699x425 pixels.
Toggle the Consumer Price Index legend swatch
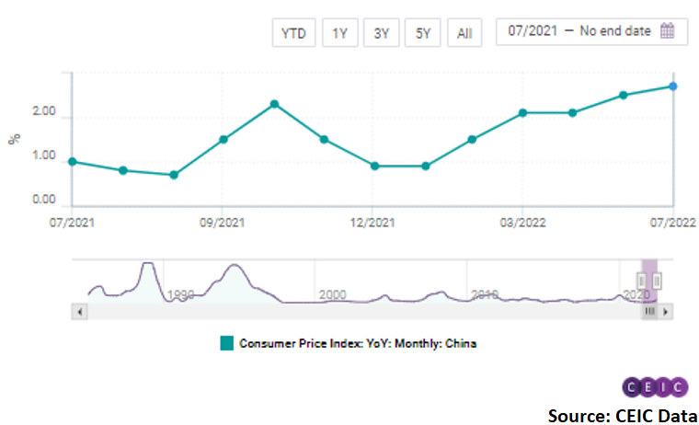[x=227, y=343]
